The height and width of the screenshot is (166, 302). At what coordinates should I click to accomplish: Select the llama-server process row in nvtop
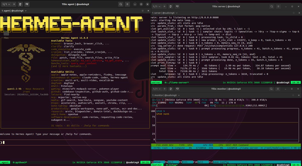(226, 148)
